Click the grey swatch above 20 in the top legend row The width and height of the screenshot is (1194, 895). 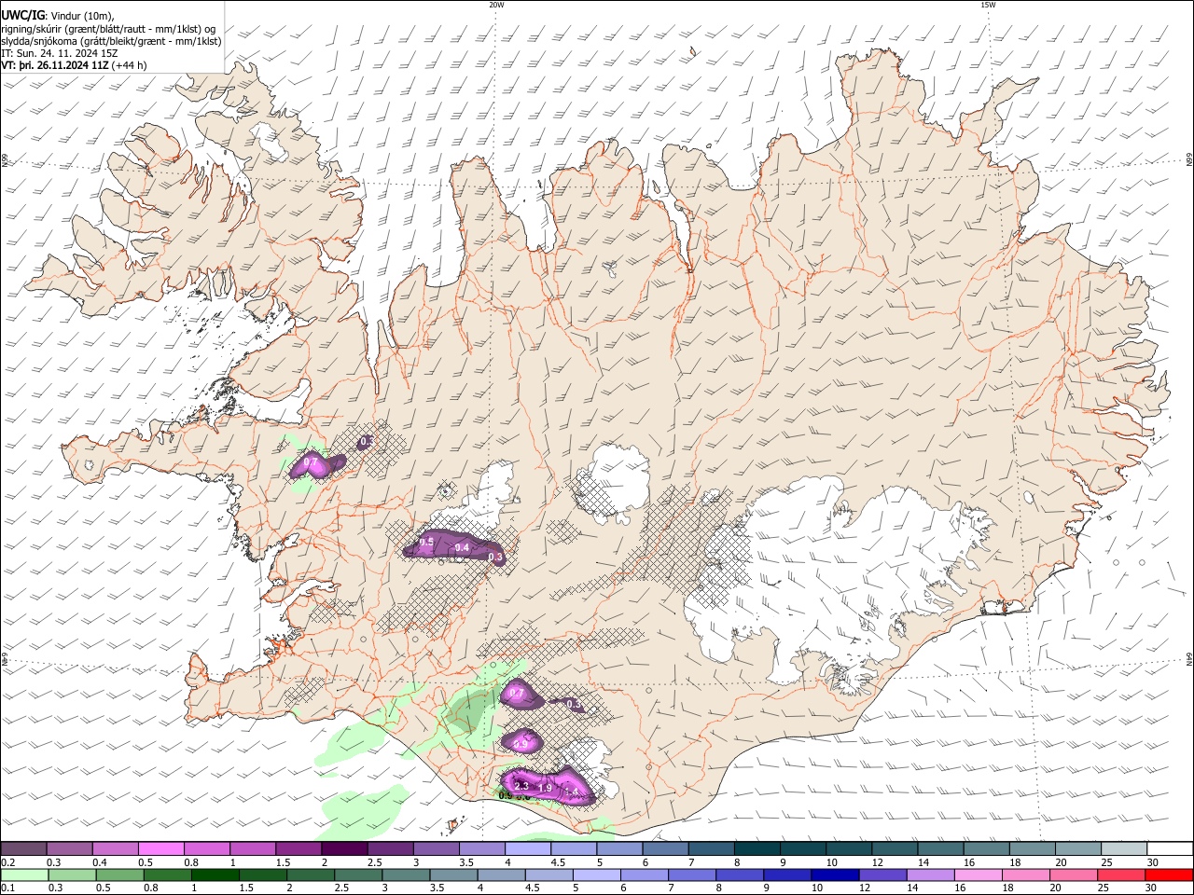click(x=1078, y=849)
